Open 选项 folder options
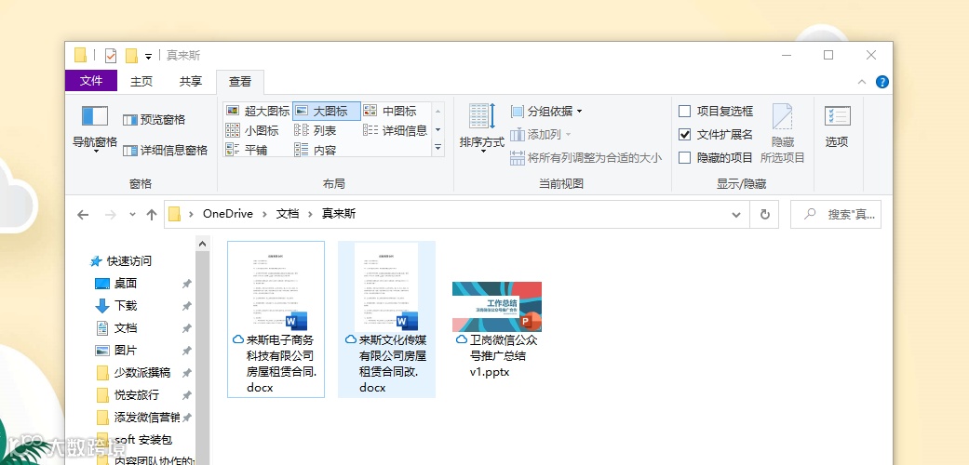969x465 pixels. coord(837,127)
